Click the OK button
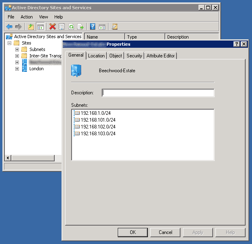252x244 pixels. (133, 232)
